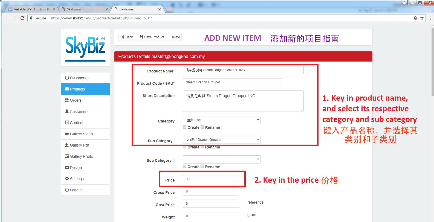Click the Cross Price input field
The image size is (434, 222).
tap(211, 191)
